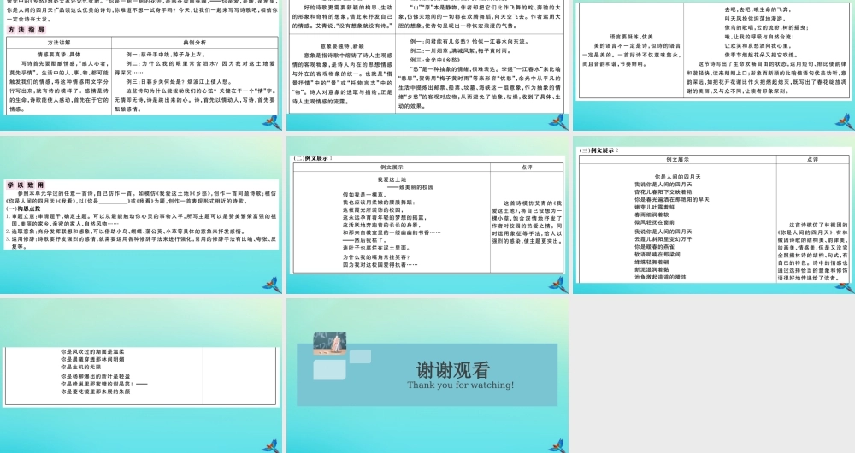Image resolution: width=855 pixels, height=453 pixels.
Task: Open slide thumbnail titled '(二)例文展示 1'
Action: tap(427, 215)
